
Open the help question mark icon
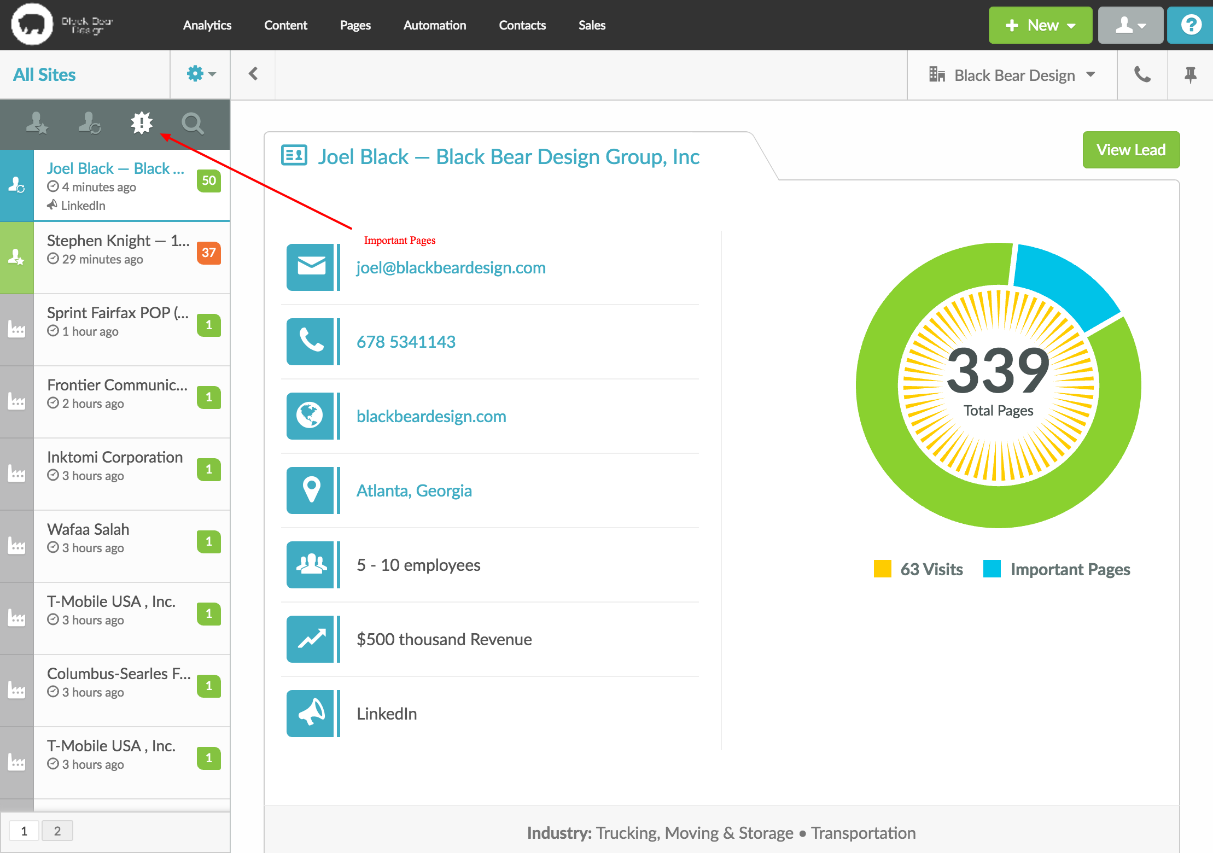tap(1191, 25)
